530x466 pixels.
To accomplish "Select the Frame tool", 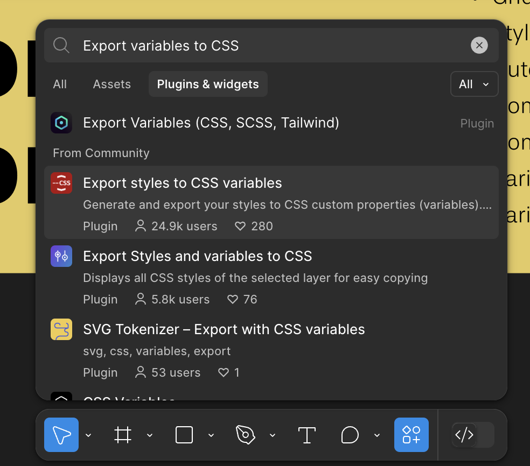I will point(123,435).
